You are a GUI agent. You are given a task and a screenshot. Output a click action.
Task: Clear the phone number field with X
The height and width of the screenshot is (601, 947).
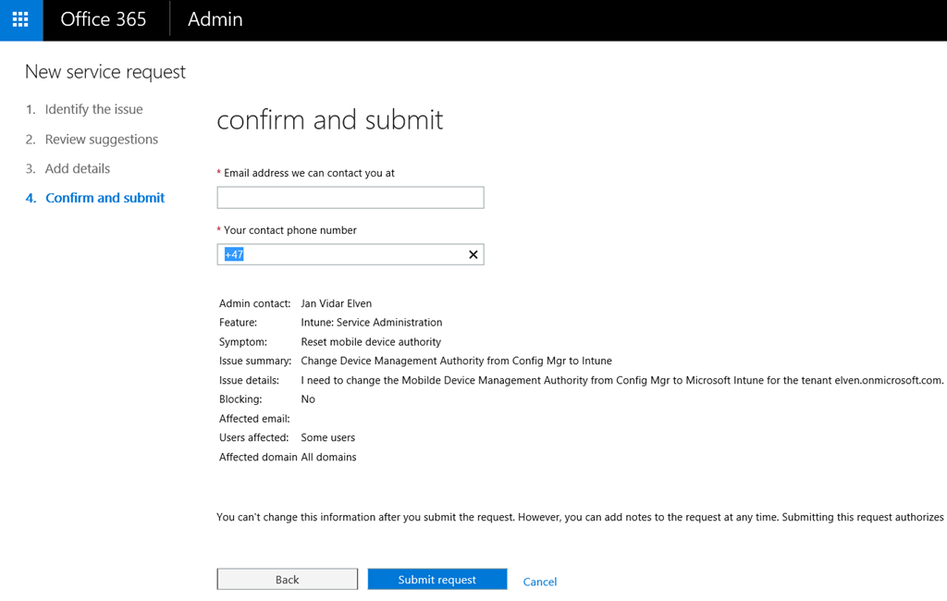point(473,255)
